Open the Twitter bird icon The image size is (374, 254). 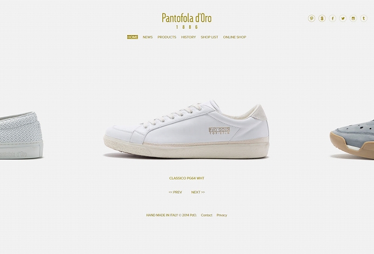343,18
